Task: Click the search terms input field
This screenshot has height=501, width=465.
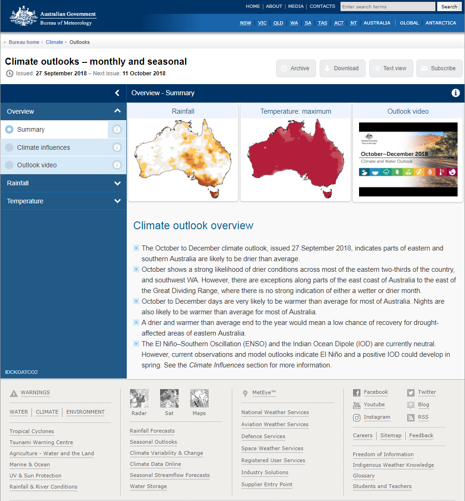Action: [388, 7]
